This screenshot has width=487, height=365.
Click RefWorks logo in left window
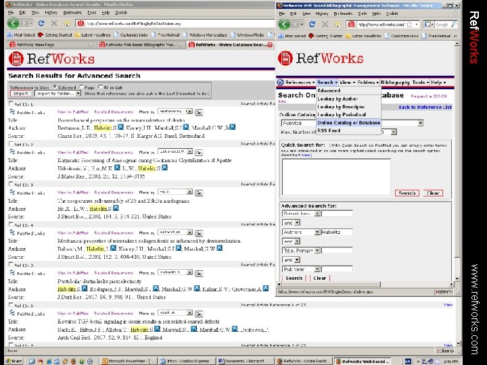coord(51,59)
